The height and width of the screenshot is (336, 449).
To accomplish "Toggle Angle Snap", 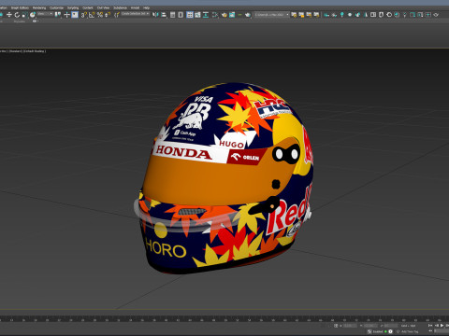I will pyautogui.click(x=92, y=15).
